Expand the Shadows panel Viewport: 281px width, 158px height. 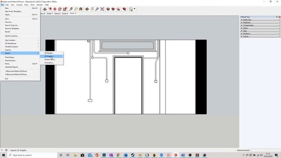click(x=260, y=34)
